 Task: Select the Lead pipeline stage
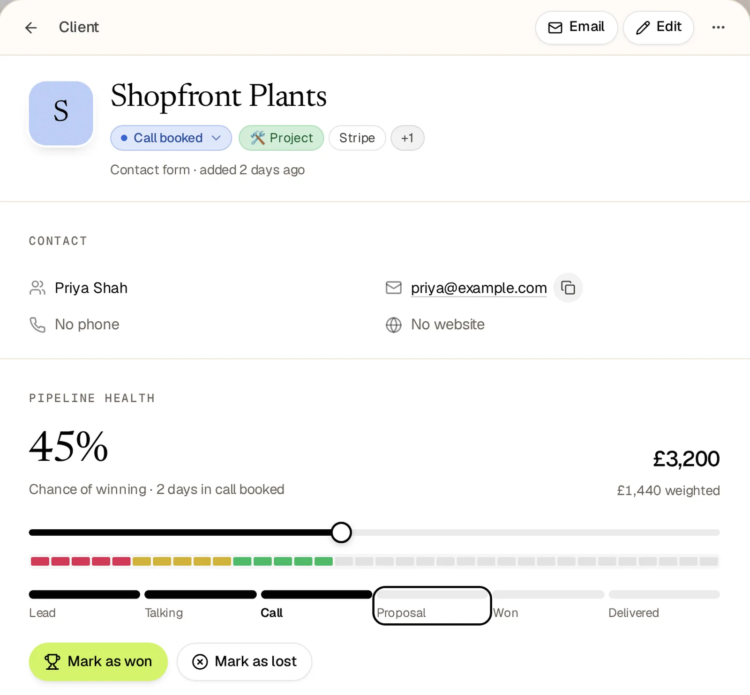tap(84, 605)
